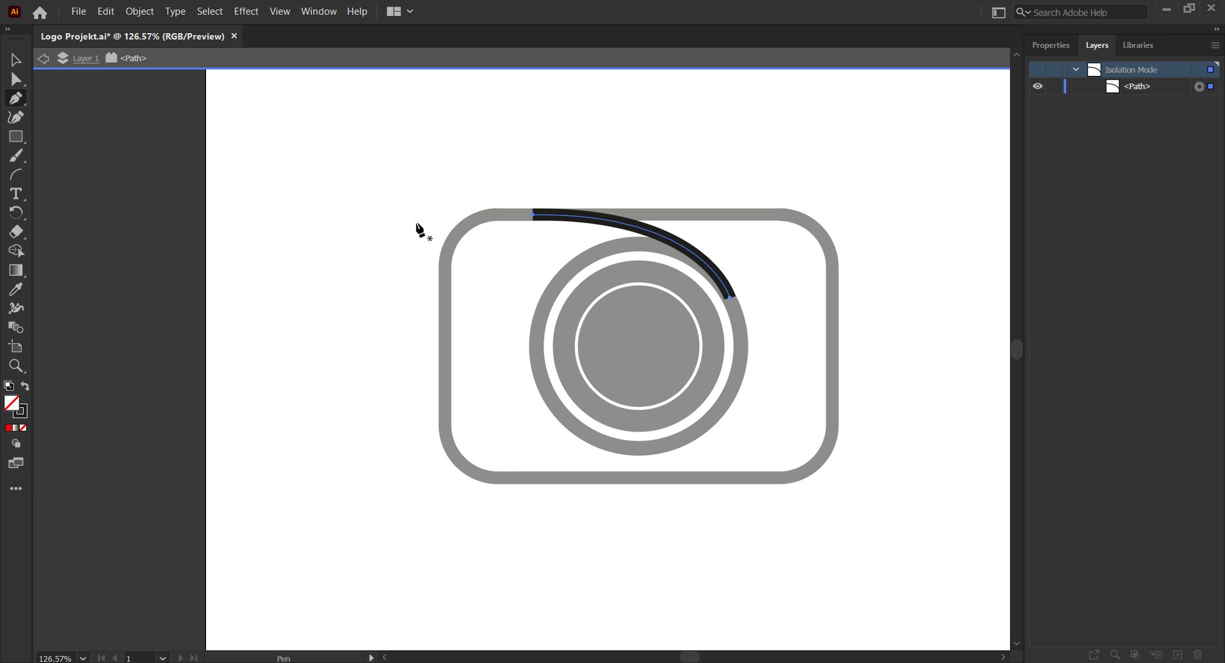Image resolution: width=1225 pixels, height=663 pixels.
Task: Click Create New Layer plus icon
Action: point(1178,654)
